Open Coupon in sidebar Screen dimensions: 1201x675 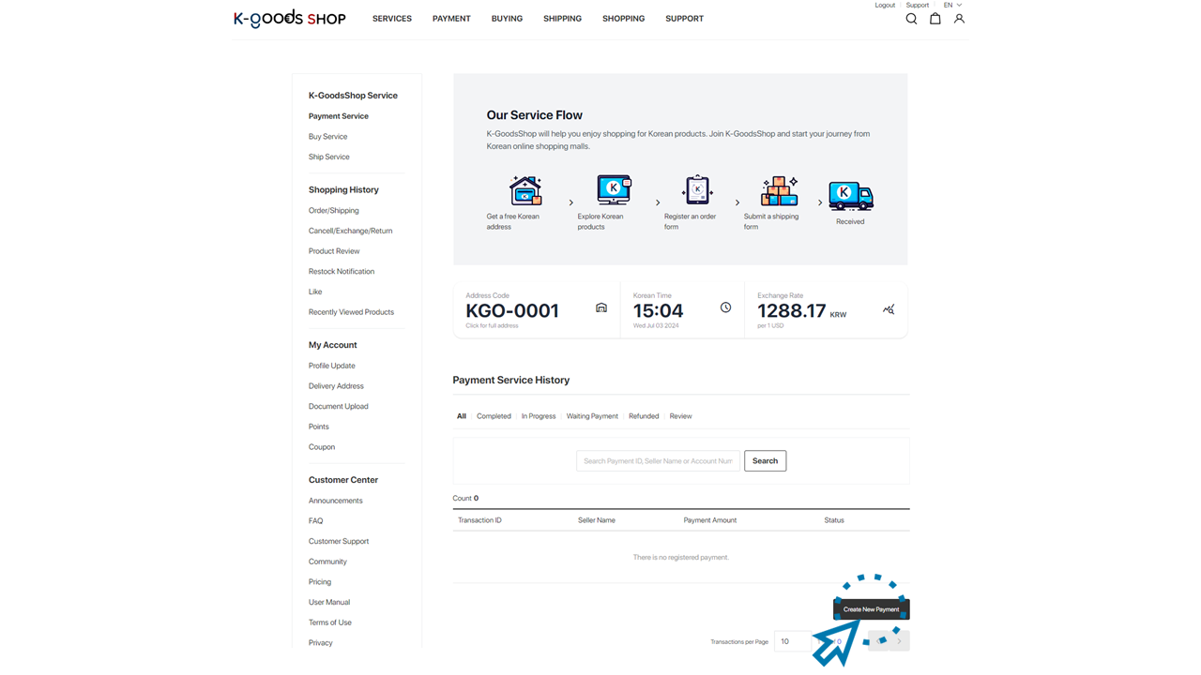click(x=322, y=447)
